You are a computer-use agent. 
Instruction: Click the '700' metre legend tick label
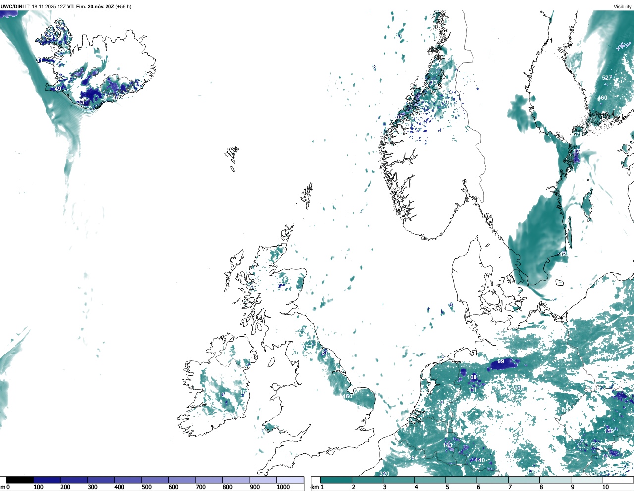point(201,487)
